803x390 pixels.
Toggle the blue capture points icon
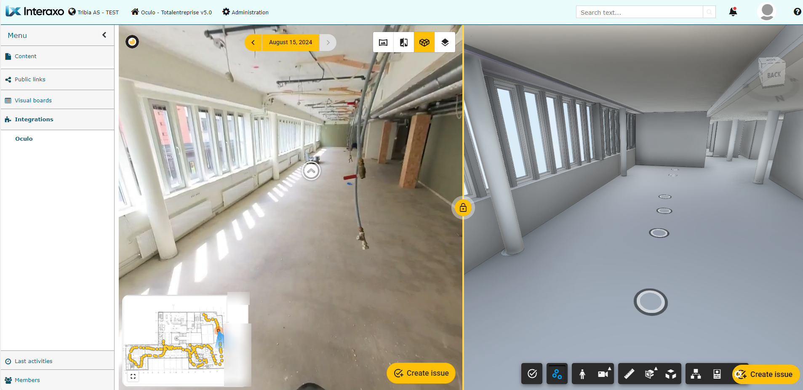557,374
